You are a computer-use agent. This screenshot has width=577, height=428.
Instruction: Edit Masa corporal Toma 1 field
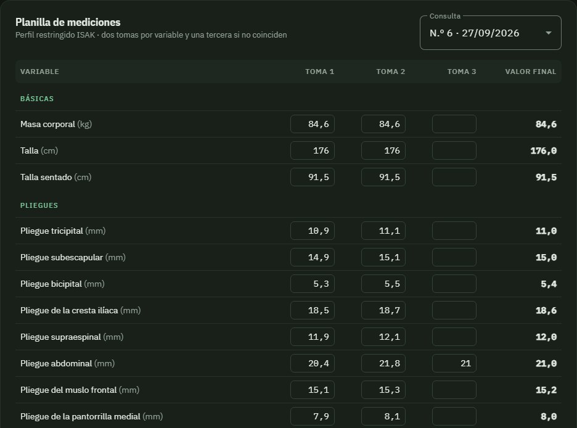click(313, 124)
